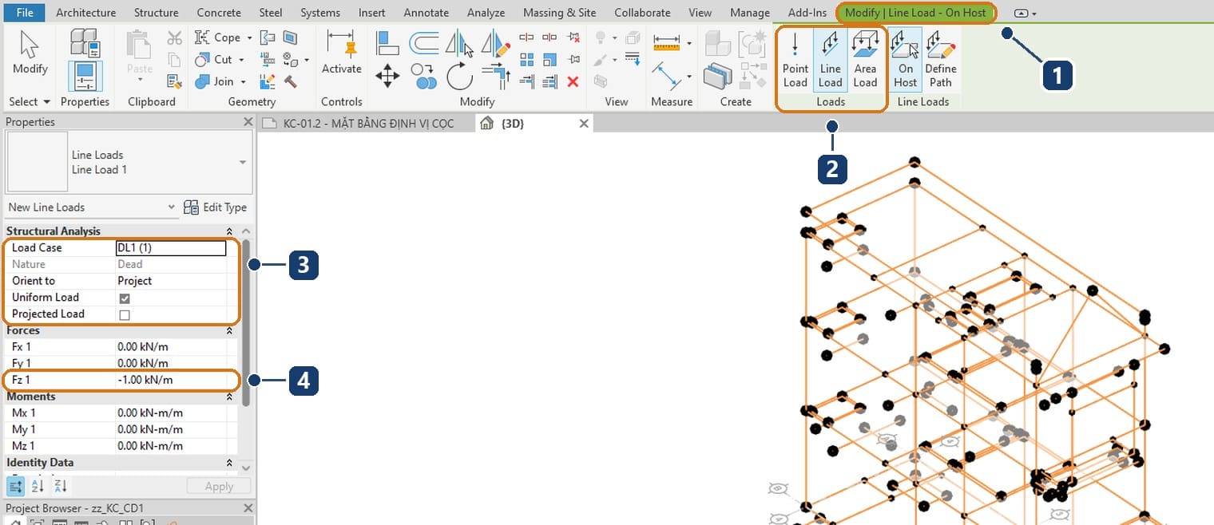Choose the Line Load tool

pos(830,59)
